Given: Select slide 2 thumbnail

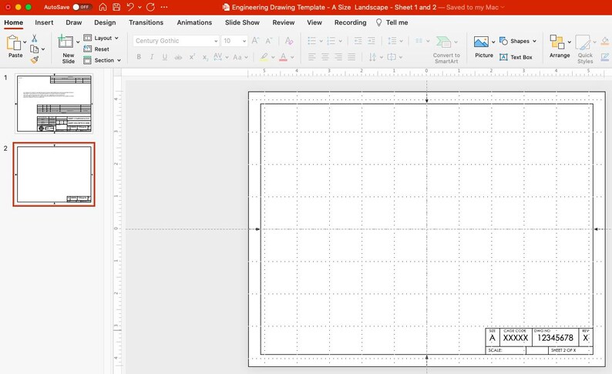Looking at the screenshot, I should (54, 174).
